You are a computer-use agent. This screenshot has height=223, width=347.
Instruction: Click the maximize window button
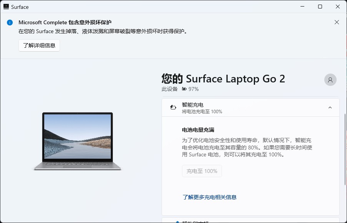(320, 7)
